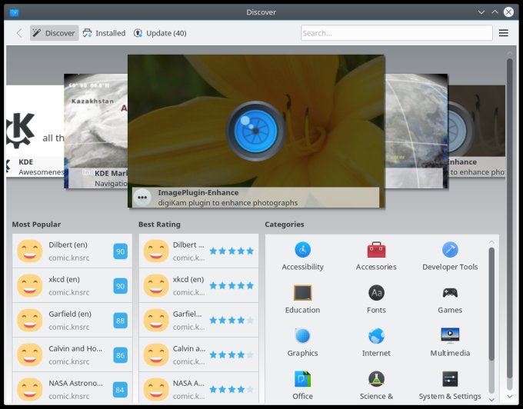Open the hamburger menu

coord(504,33)
